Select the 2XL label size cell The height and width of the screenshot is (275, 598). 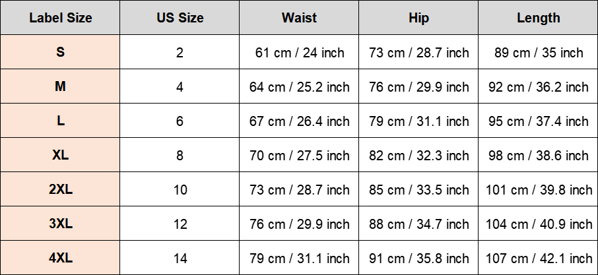click(60, 189)
